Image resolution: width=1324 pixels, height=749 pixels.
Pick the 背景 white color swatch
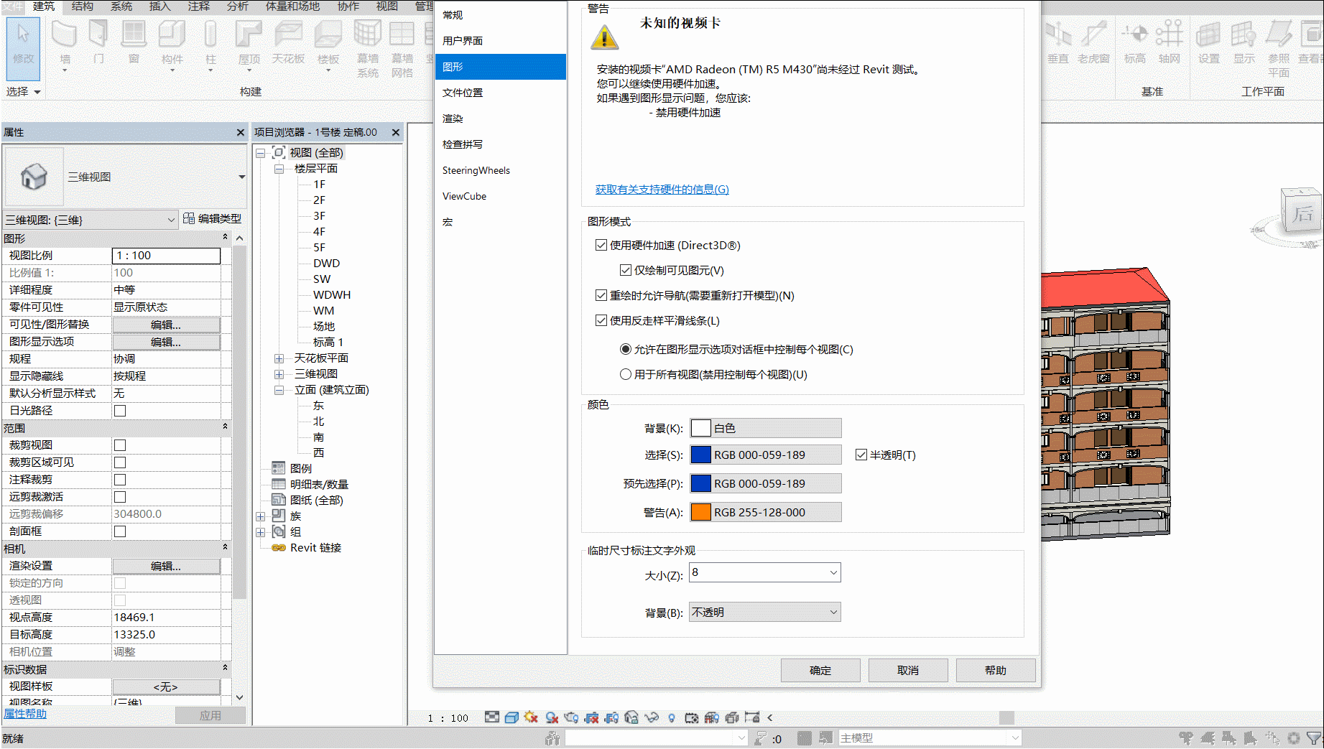(700, 428)
